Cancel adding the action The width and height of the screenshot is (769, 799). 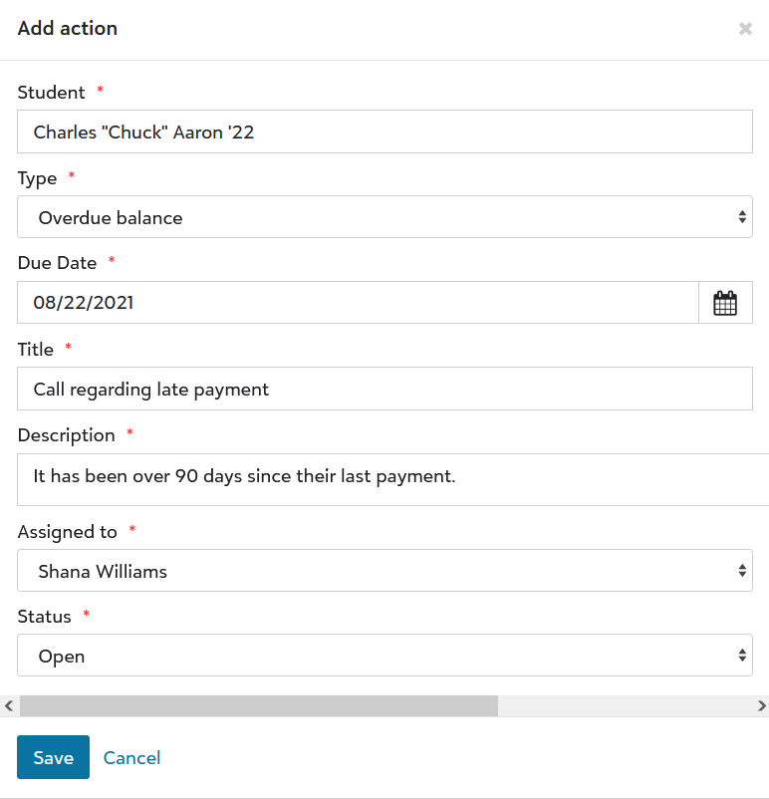point(131,758)
